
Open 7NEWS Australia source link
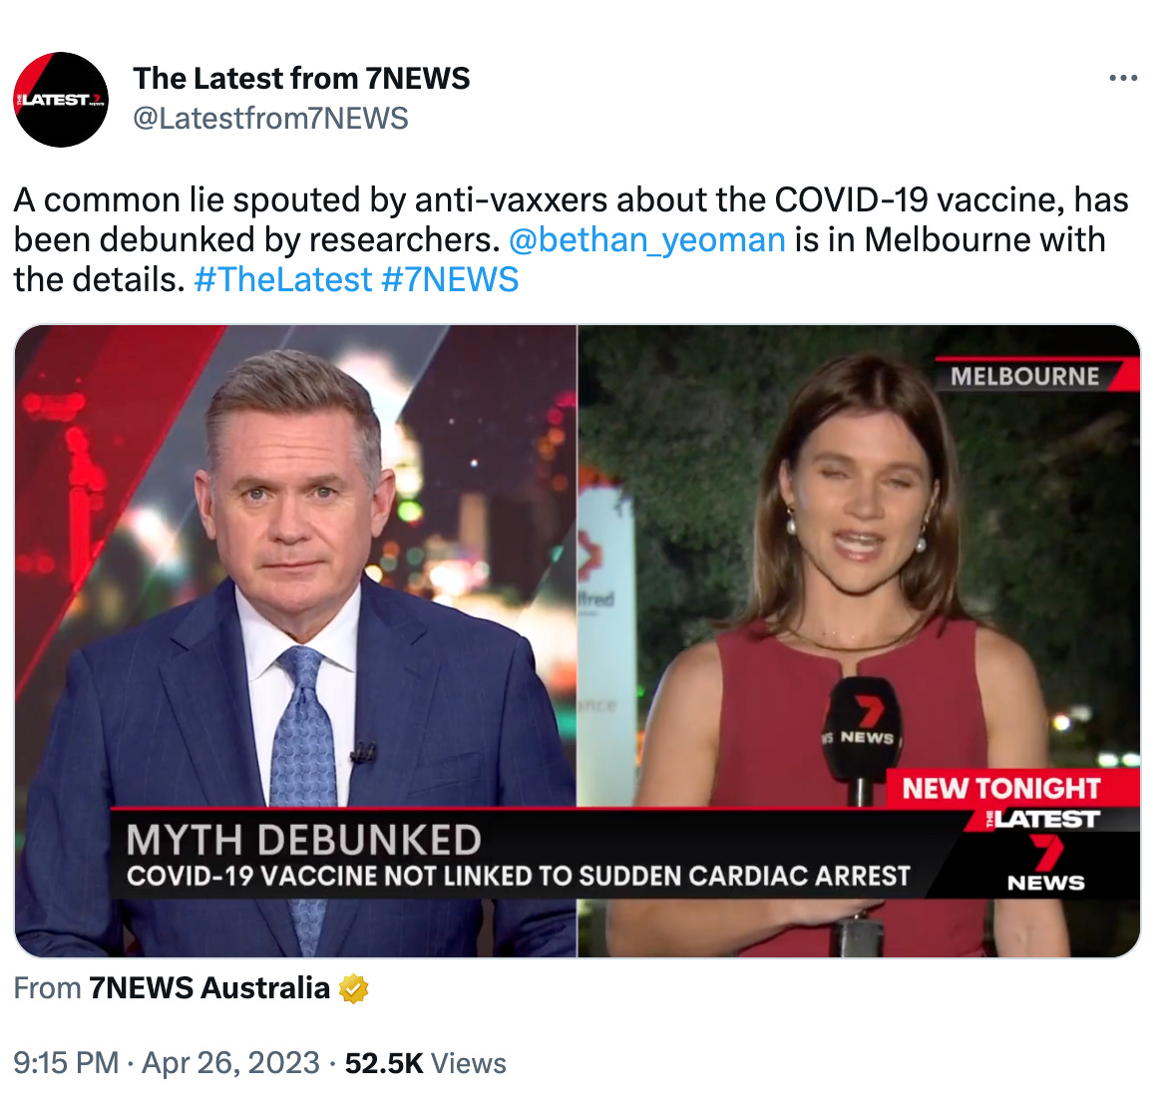[209, 988]
